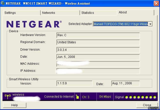Switch to the Settings tab
The width and height of the screenshot is (160, 110).
(x=22, y=13)
